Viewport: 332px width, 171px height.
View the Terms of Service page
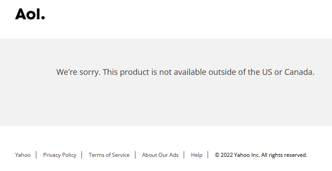109,155
